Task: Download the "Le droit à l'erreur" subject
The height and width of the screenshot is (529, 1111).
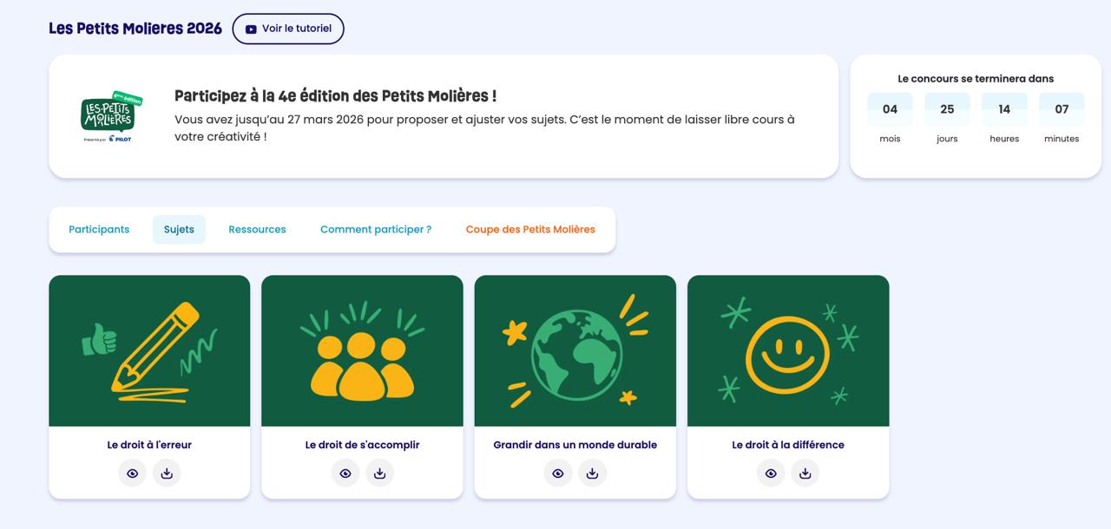Action: tap(167, 473)
